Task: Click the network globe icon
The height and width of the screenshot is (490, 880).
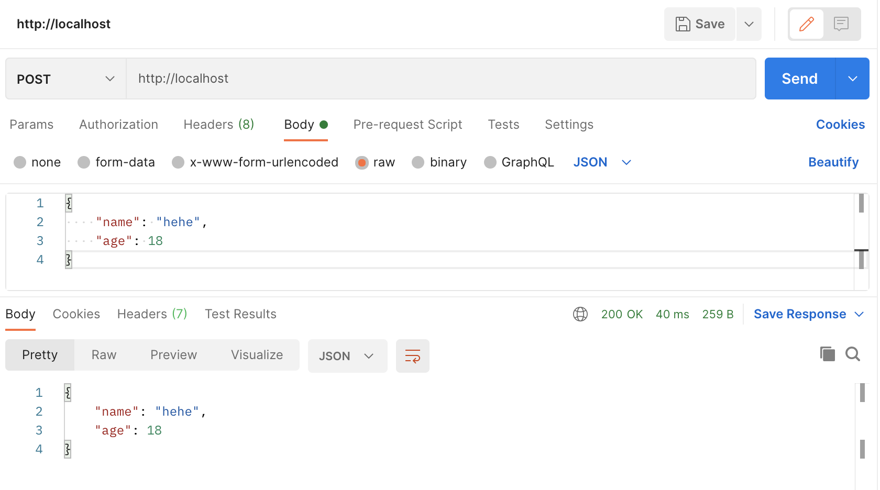Action: pos(580,314)
